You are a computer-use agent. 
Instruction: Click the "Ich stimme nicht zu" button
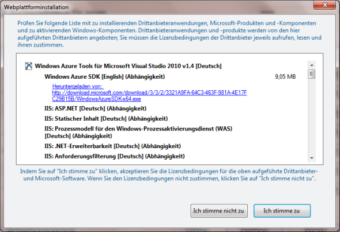pos(219,211)
